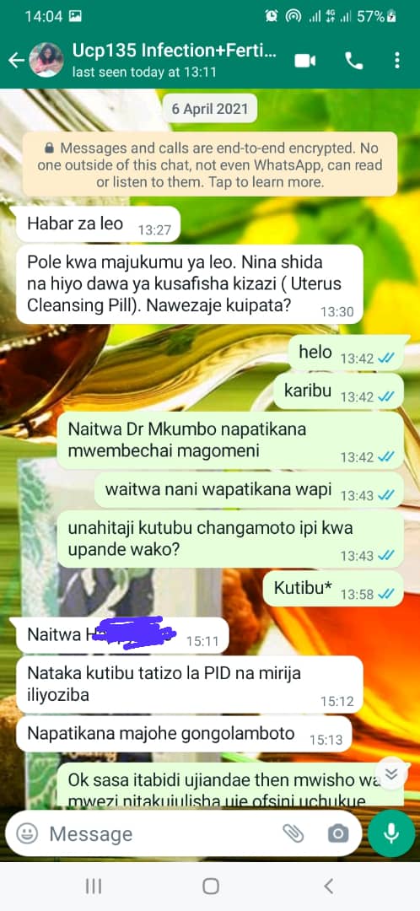This screenshot has width=420, height=911.
Task: Tap the back arrow to leave chat
Action: click(x=16, y=60)
